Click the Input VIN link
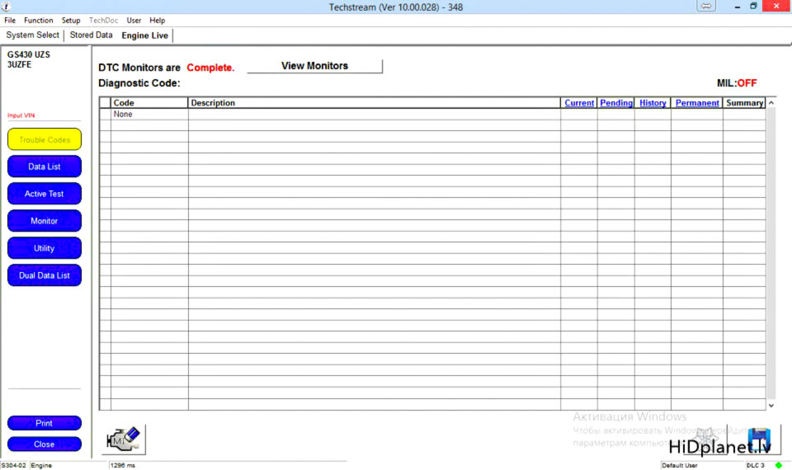 point(21,115)
